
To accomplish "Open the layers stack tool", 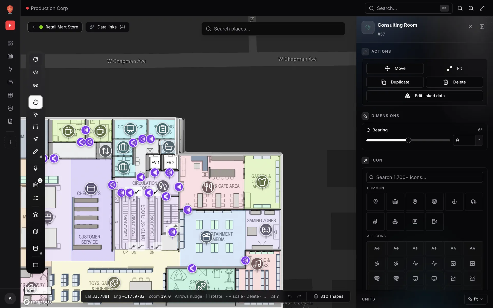I will 35,215.
